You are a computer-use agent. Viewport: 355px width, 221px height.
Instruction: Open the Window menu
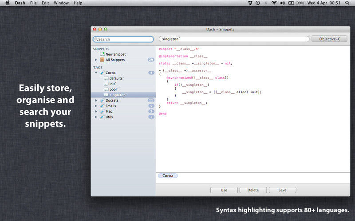(x=61, y=3)
